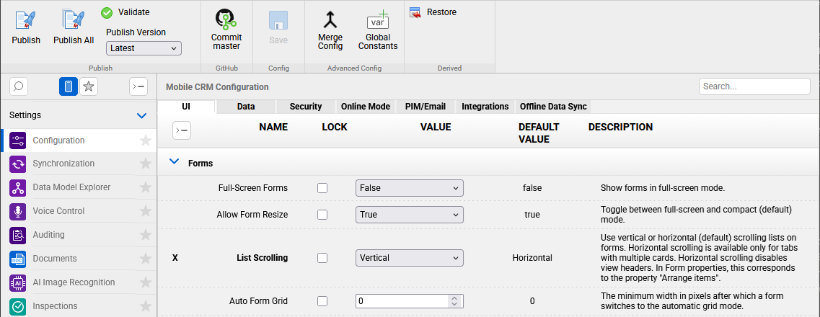This screenshot has width=820, height=317.
Task: Increase the Auto Form Grid value
Action: 454,298
